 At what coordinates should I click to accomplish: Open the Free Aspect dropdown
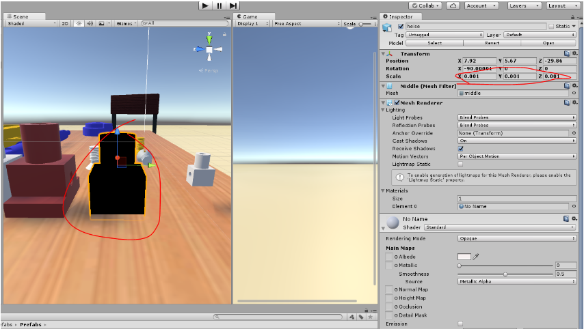pyautogui.click(x=307, y=23)
